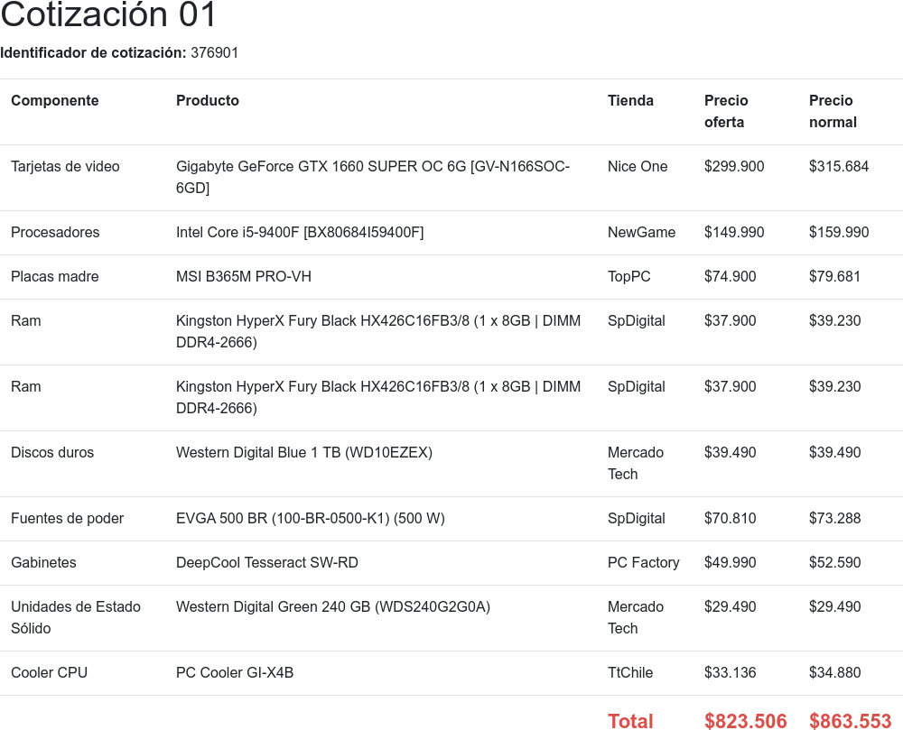Select the Intel Core i5-9400F product

coord(300,233)
